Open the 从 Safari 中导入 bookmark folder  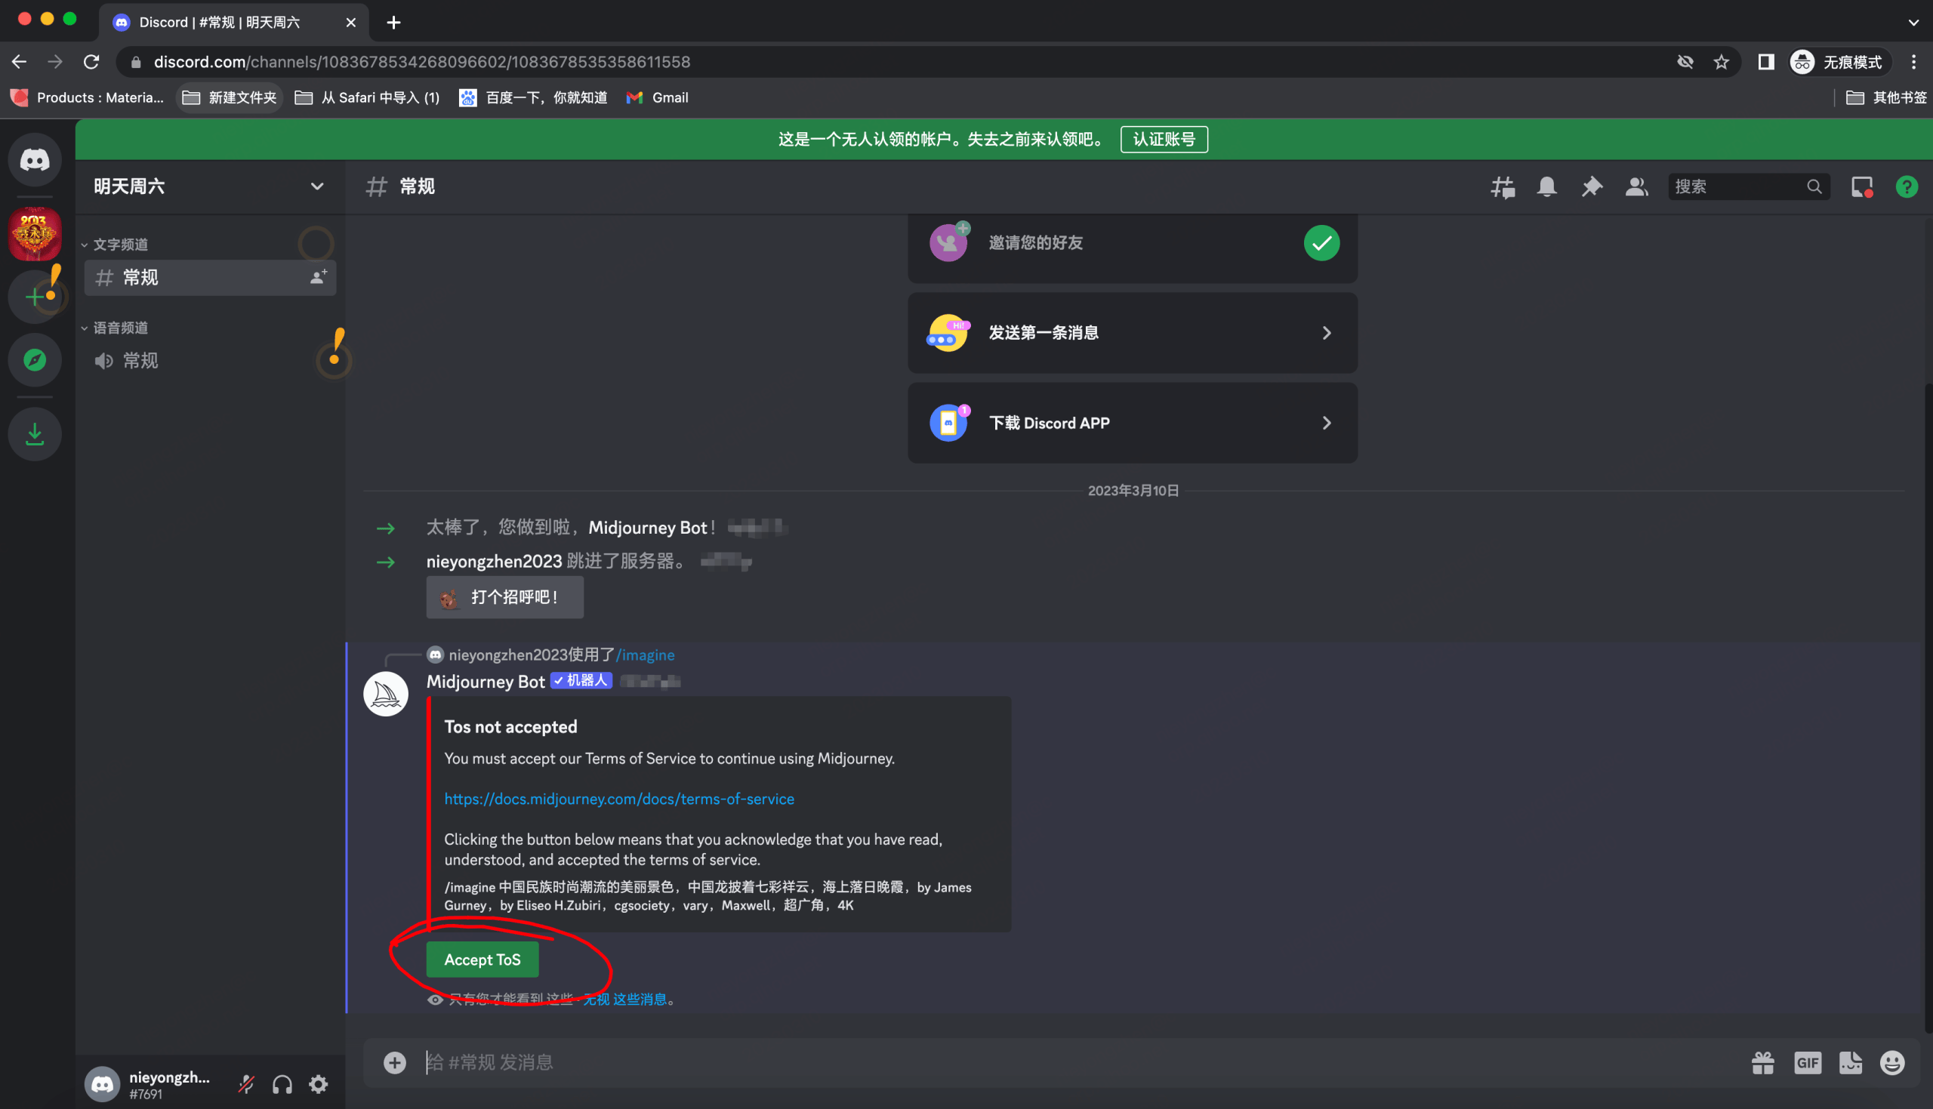point(368,97)
